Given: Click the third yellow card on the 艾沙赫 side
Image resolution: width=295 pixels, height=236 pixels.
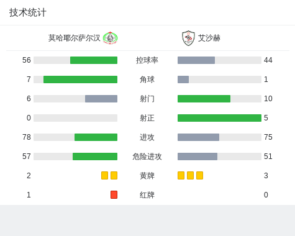Looking at the screenshot, I should coord(199,175).
